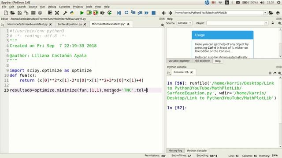
Task: Open file using the folder toolbar icon
Action: click(13, 13)
